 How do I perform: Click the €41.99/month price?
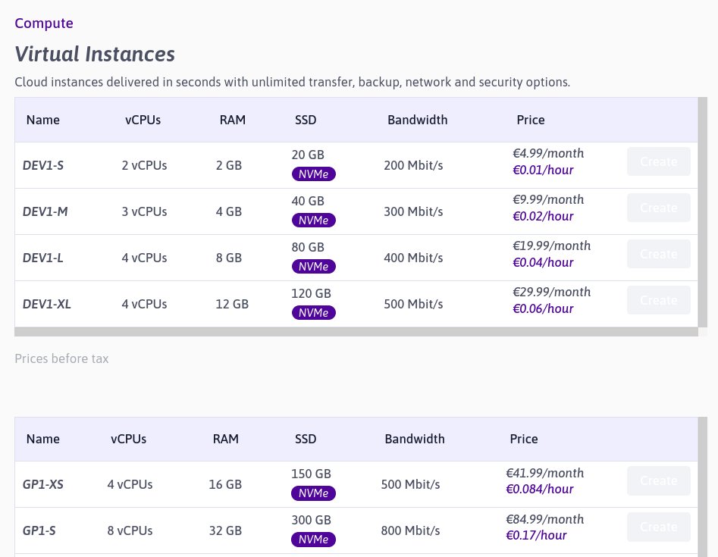(545, 473)
